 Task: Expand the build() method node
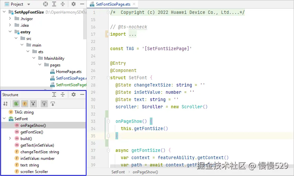click(x=10, y=138)
